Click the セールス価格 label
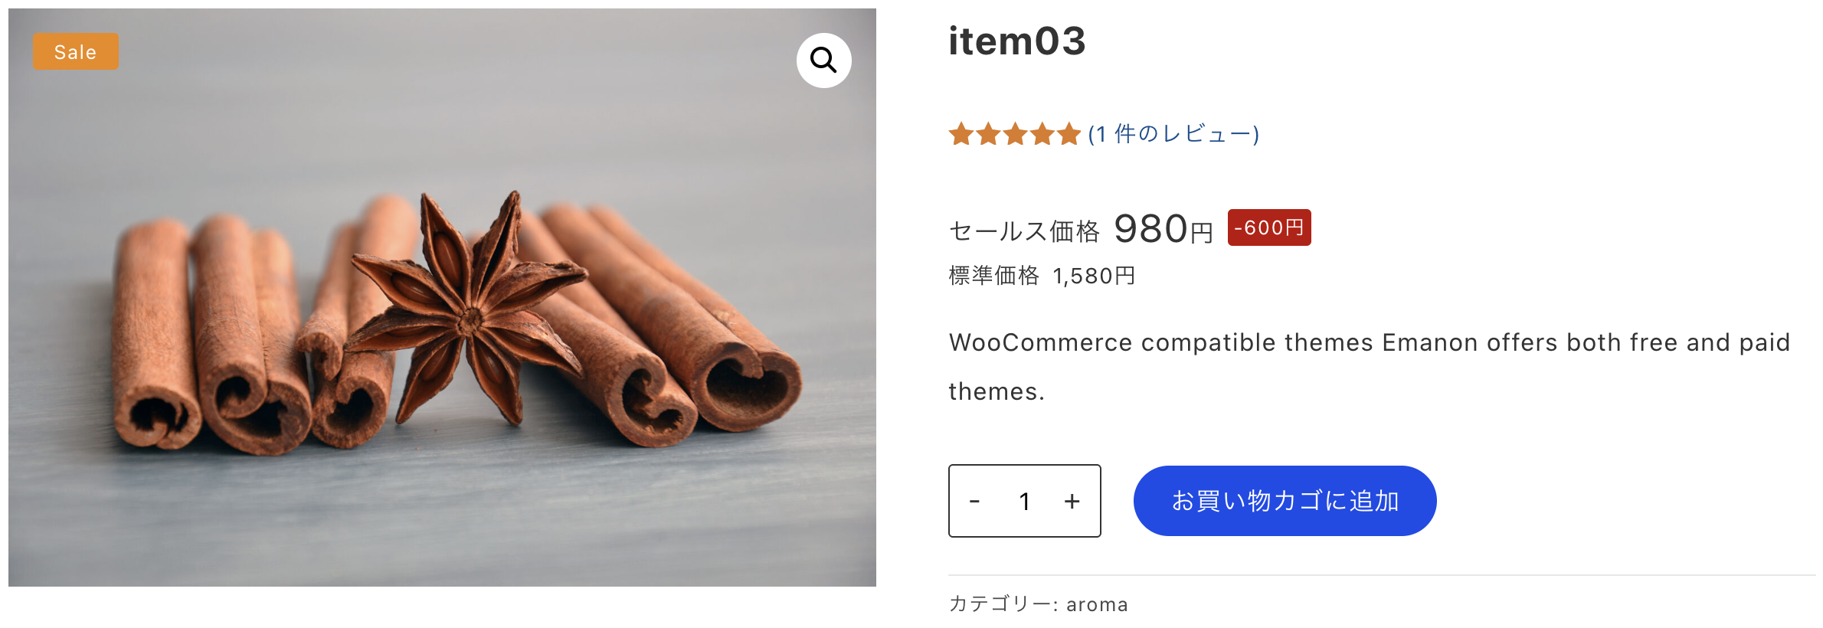This screenshot has height=628, width=1823. coord(1024,231)
